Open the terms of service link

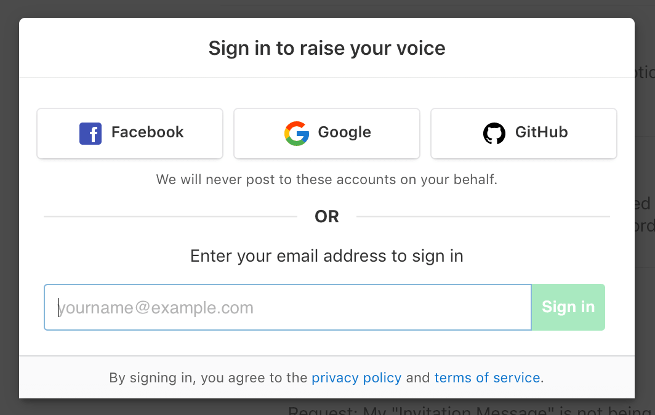point(487,378)
